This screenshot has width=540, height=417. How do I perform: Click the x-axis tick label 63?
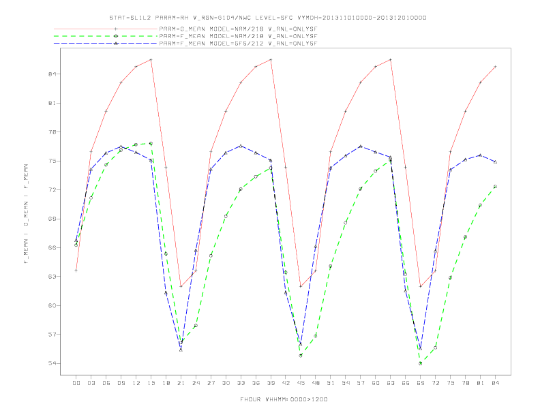click(391, 383)
